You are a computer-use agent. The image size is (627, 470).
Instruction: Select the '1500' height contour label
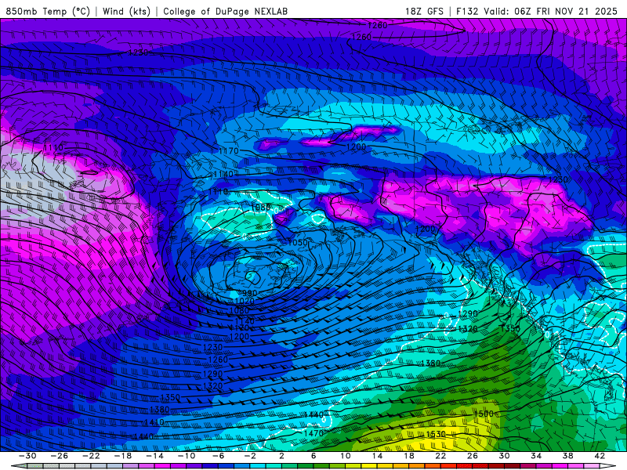(484, 414)
